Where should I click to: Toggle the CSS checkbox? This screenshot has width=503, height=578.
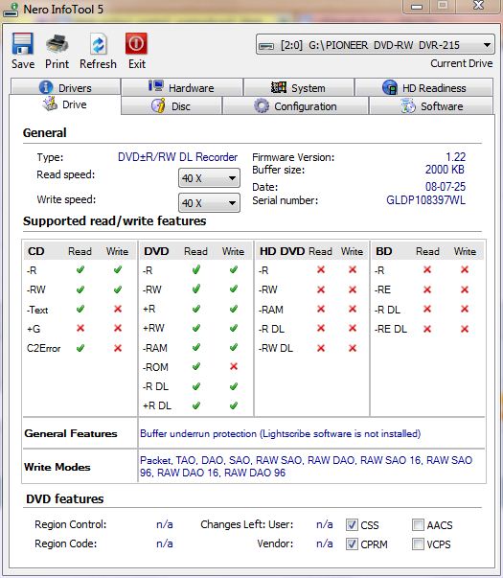point(352,524)
